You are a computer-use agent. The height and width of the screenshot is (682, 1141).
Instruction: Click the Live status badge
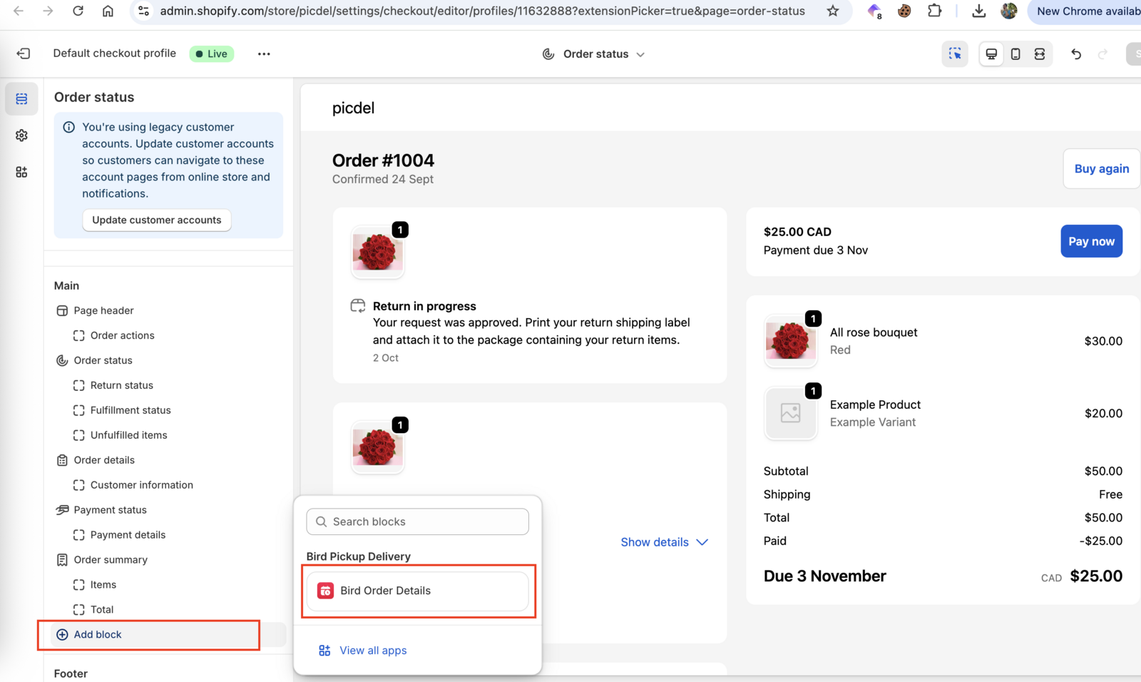point(212,54)
